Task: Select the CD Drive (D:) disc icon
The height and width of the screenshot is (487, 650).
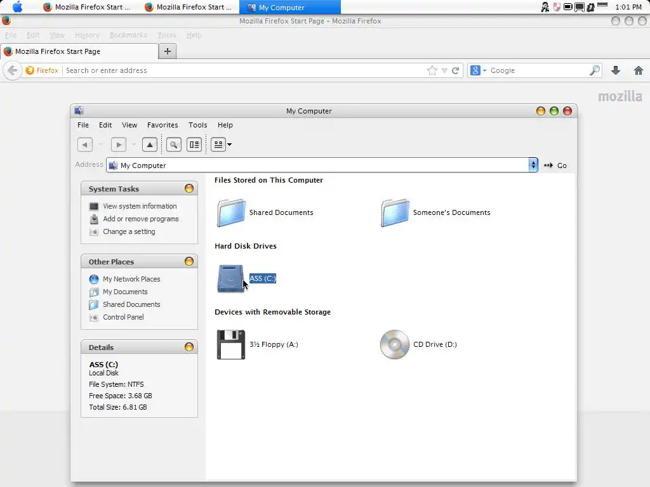Action: click(395, 344)
